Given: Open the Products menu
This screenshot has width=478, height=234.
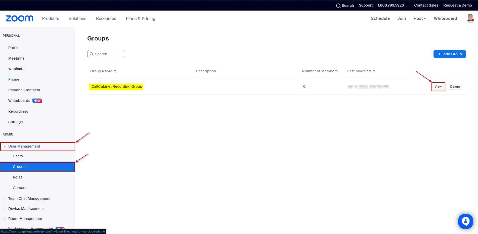Looking at the screenshot, I should pyautogui.click(x=50, y=18).
